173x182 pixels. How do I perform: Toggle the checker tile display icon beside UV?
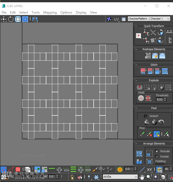click(109, 19)
